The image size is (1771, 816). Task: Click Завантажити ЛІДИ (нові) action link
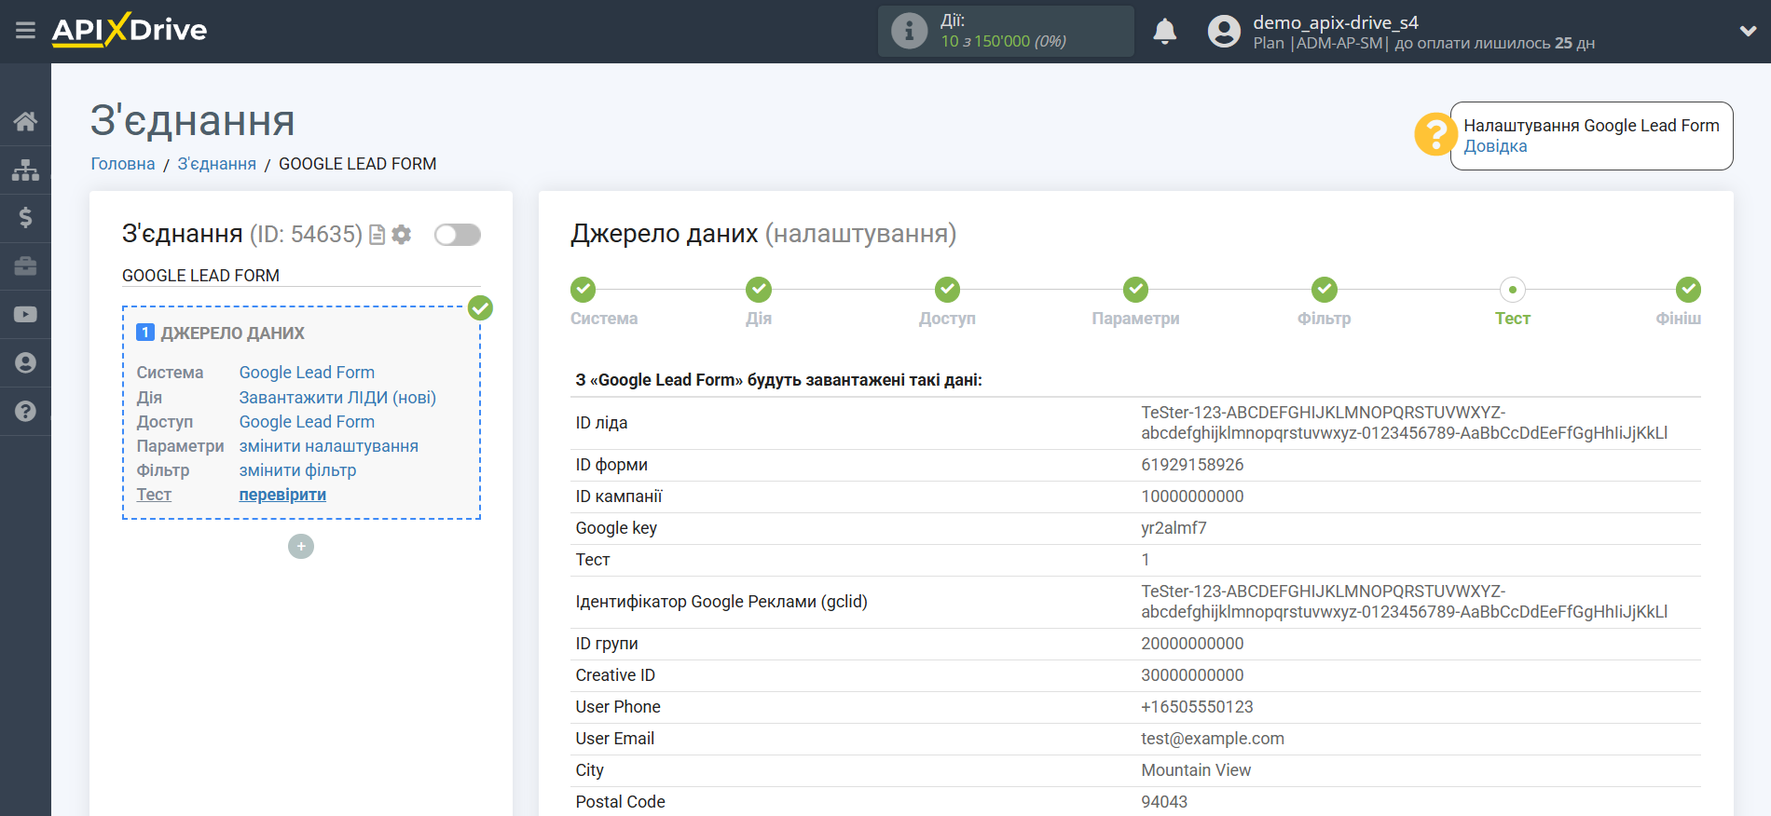[x=337, y=398]
